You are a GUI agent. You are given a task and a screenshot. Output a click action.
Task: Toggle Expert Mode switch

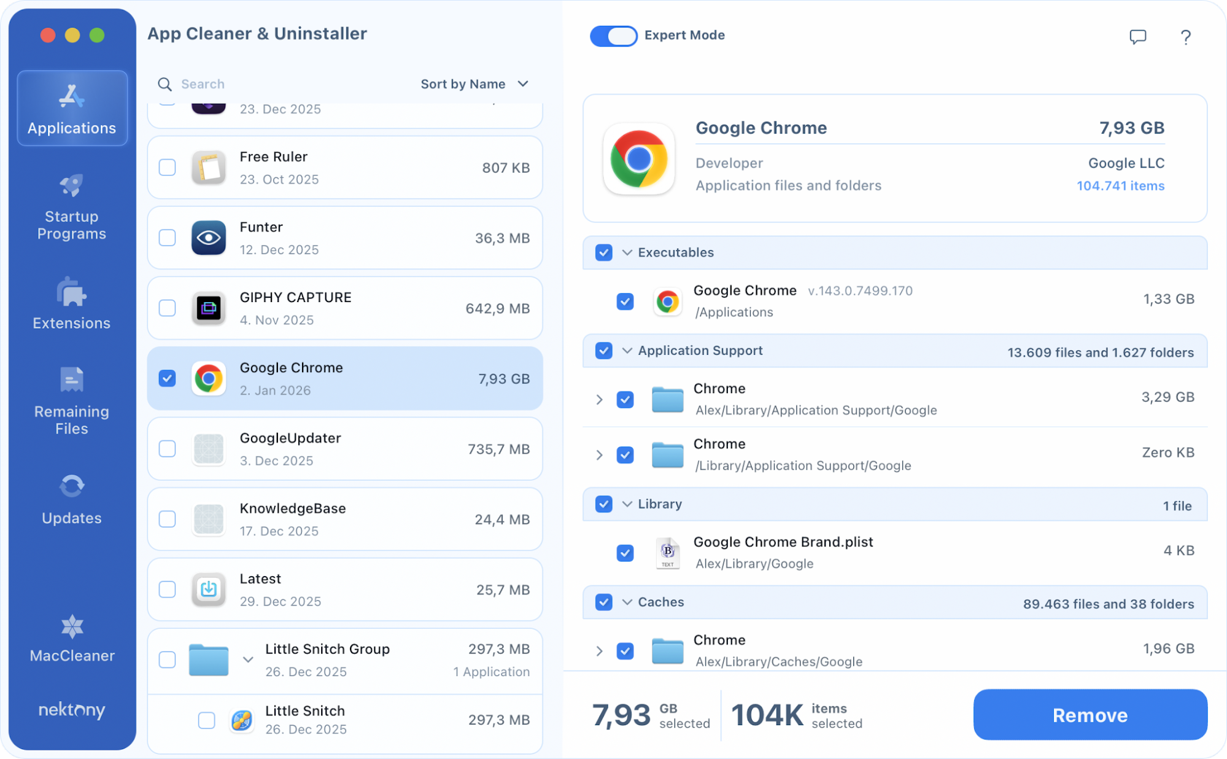coord(613,36)
